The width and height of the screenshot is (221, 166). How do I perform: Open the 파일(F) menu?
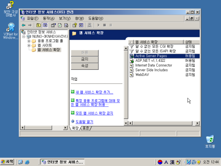pos(33,18)
